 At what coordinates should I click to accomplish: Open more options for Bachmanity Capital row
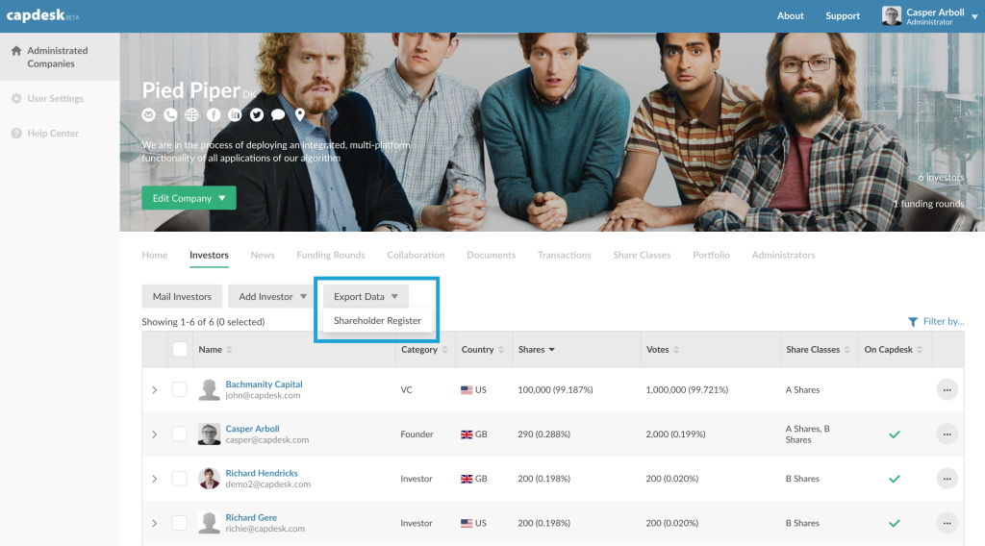(947, 389)
